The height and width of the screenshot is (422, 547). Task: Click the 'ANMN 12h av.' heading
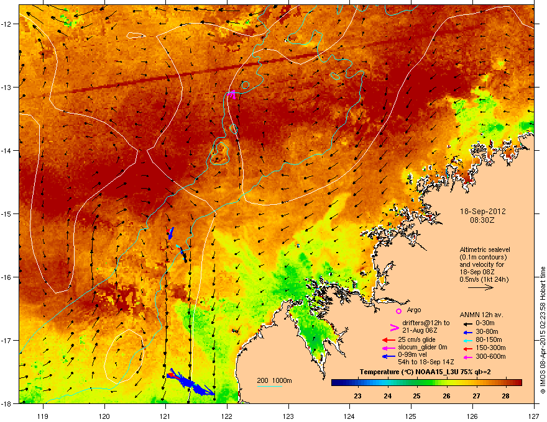(481, 315)
